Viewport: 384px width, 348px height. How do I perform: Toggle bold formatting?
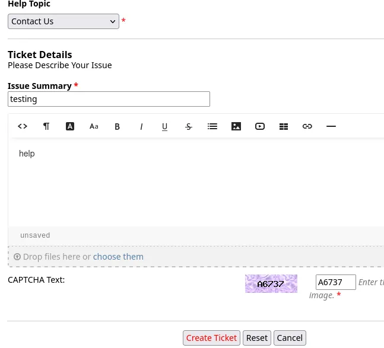pyautogui.click(x=118, y=126)
